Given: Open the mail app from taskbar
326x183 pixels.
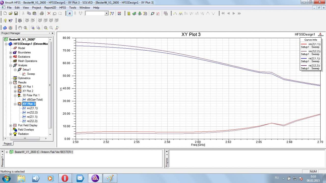Looking at the screenshot, I should pos(80,178).
